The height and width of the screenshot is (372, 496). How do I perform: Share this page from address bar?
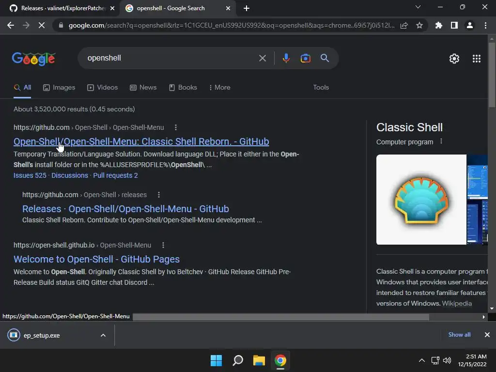pos(404,25)
